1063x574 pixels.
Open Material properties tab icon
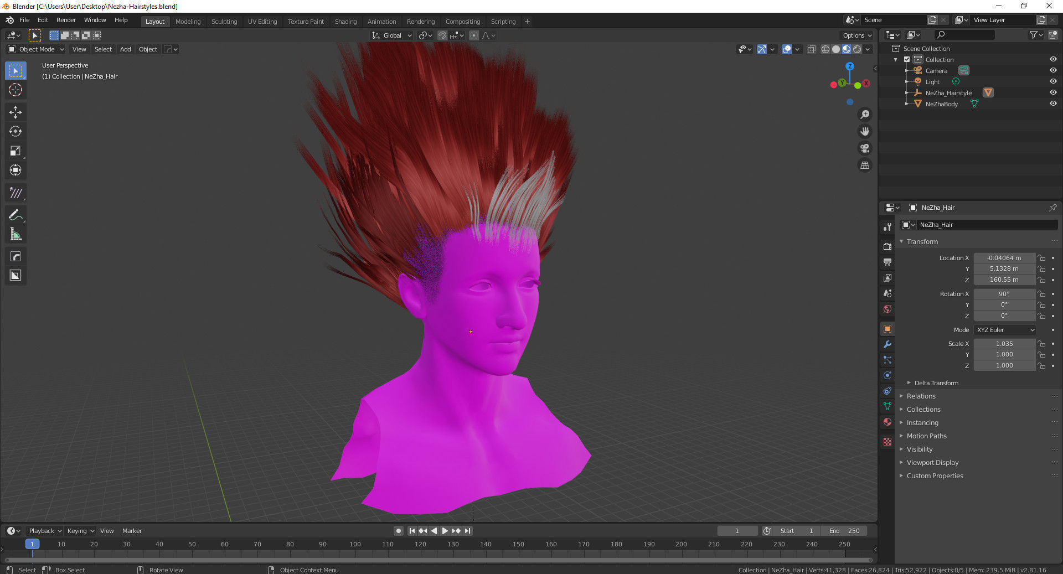(887, 422)
